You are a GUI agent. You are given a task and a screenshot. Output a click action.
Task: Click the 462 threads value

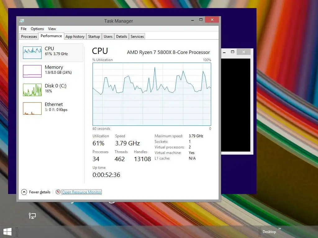click(120, 159)
